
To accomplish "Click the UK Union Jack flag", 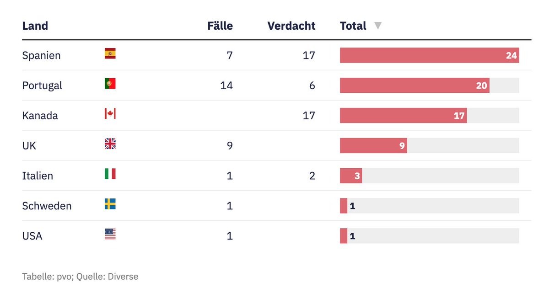I will [x=110, y=144].
